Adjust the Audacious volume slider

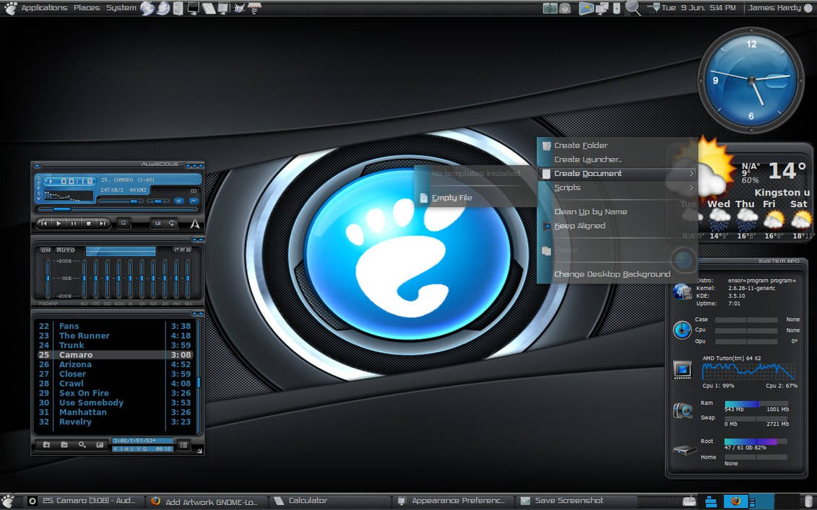pyautogui.click(x=121, y=201)
